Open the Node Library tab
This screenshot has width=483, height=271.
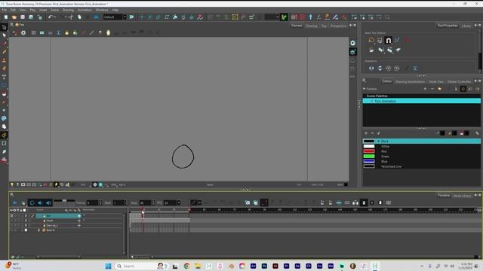point(462,196)
